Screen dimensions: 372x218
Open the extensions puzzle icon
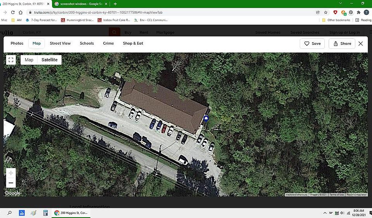pos(358,12)
